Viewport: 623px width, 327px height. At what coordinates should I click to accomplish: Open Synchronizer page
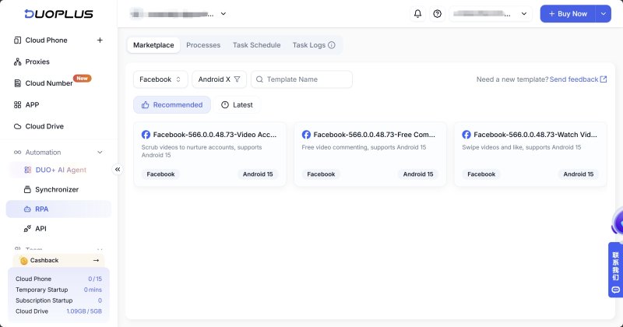pyautogui.click(x=57, y=189)
